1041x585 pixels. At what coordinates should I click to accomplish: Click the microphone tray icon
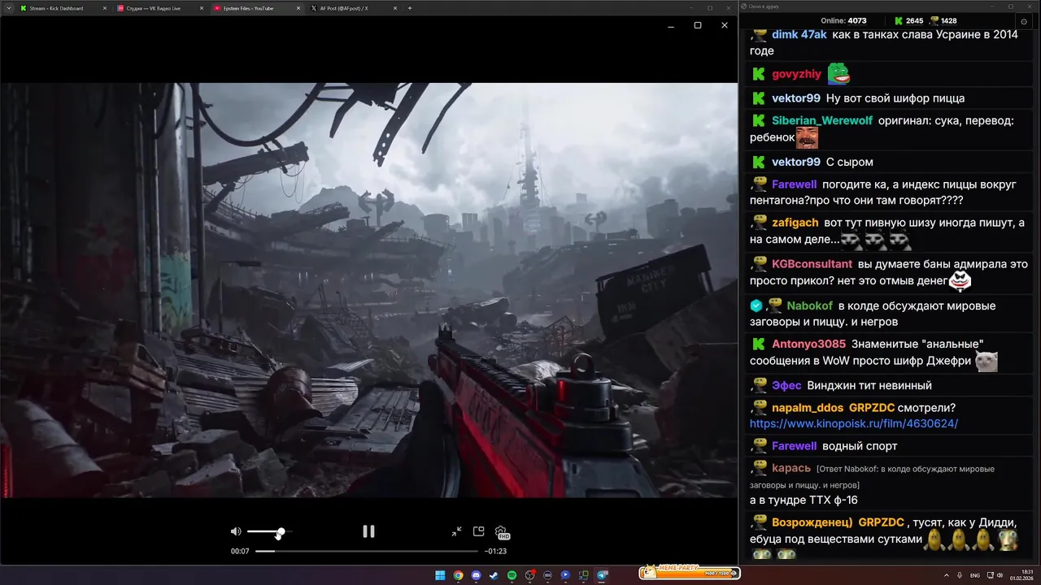[x=960, y=575]
